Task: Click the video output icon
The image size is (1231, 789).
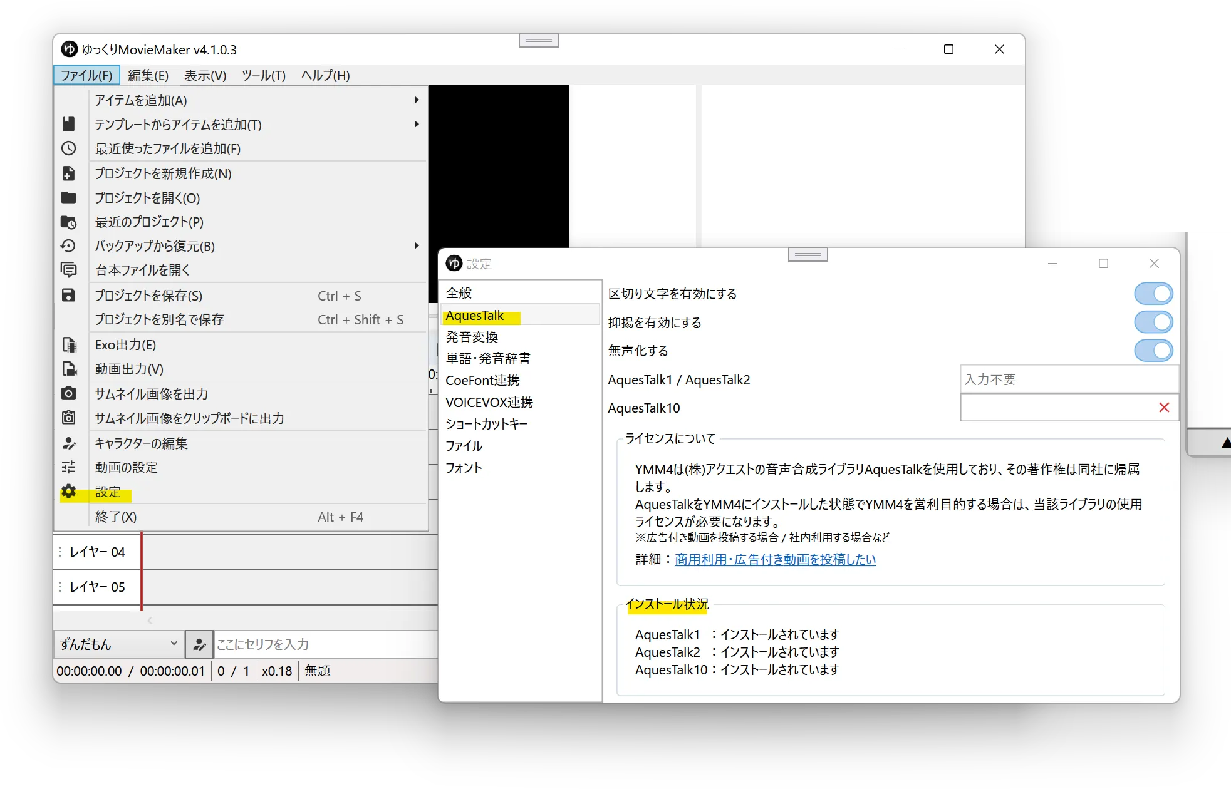Action: [69, 369]
